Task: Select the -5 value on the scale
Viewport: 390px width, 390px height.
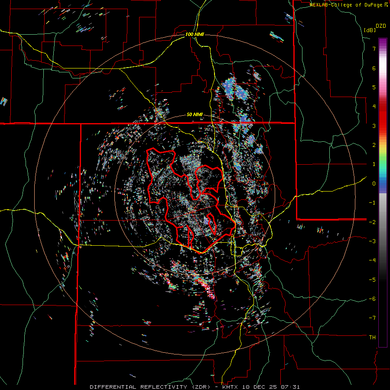Action: pos(372,279)
